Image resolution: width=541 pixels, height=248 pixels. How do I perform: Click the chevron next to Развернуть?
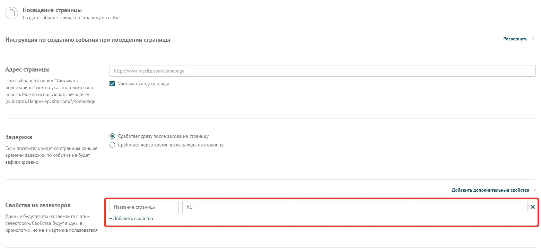pos(533,39)
